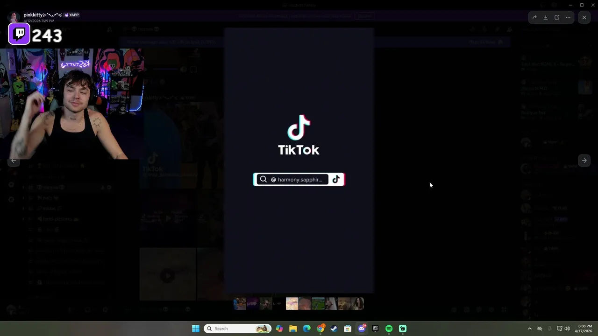Image resolution: width=598 pixels, height=336 pixels.
Task: Select the first thumbnail in the media strip
Action: point(240,304)
